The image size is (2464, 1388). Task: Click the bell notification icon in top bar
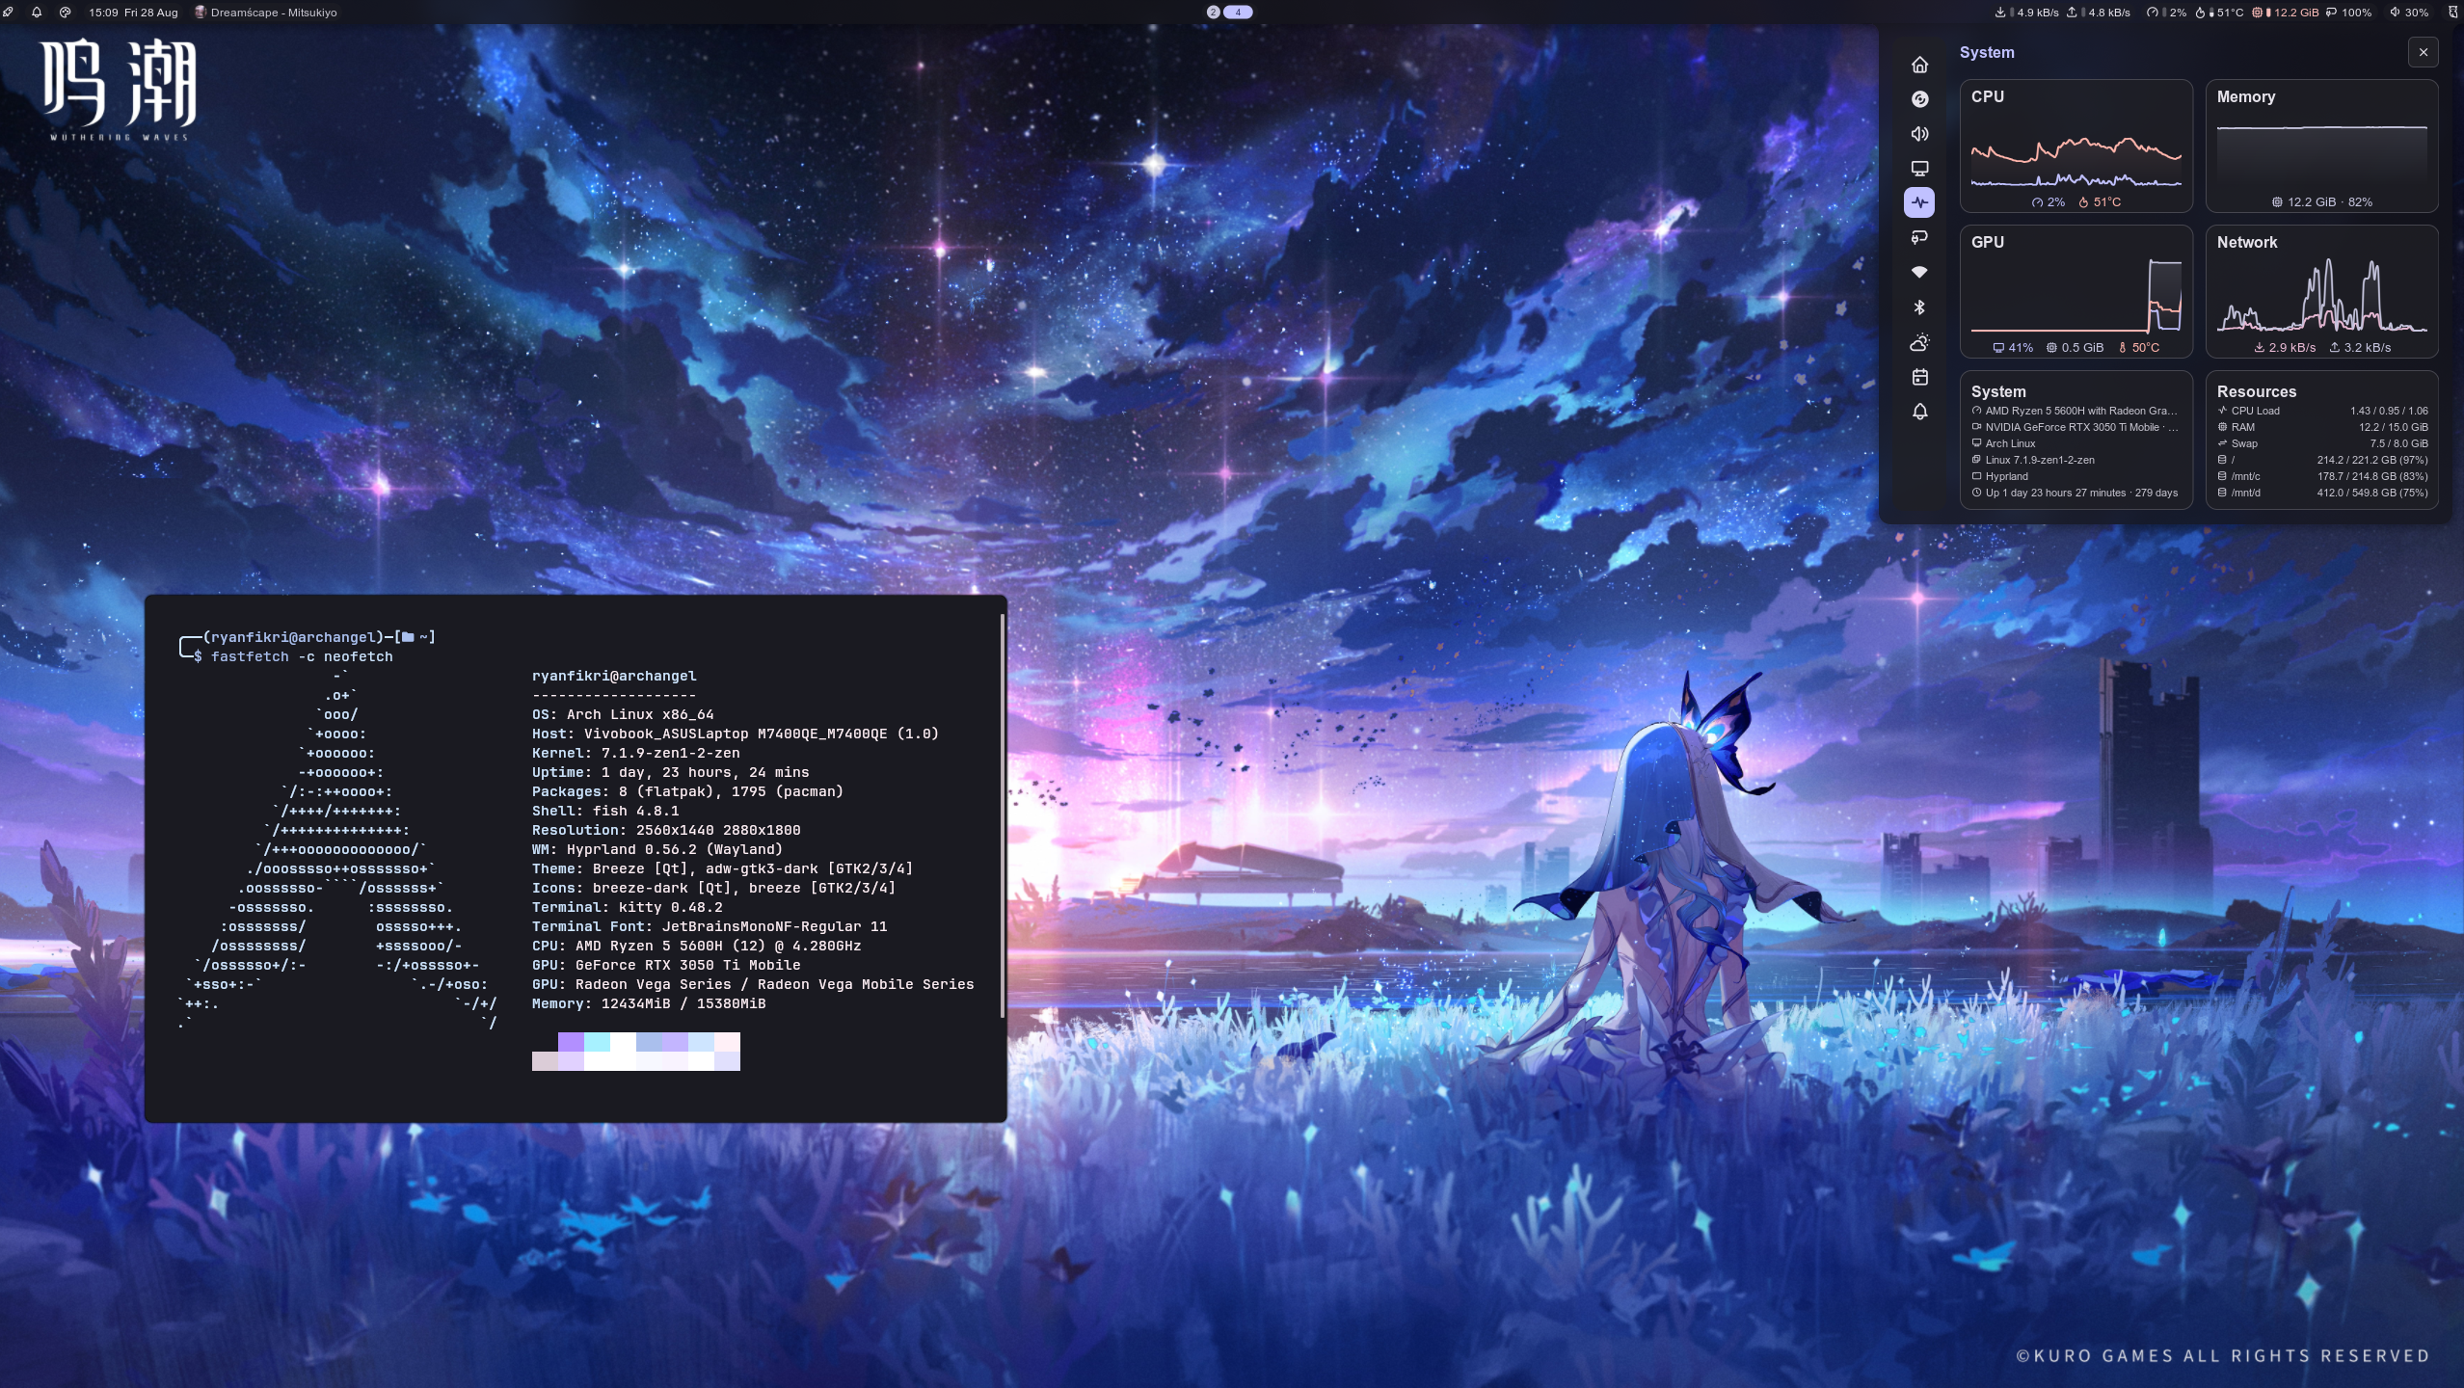pos(37,13)
